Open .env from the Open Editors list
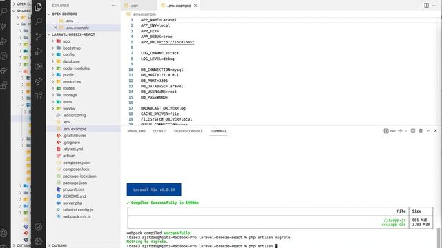This screenshot has width=442, height=248. pyautogui.click(x=69, y=21)
